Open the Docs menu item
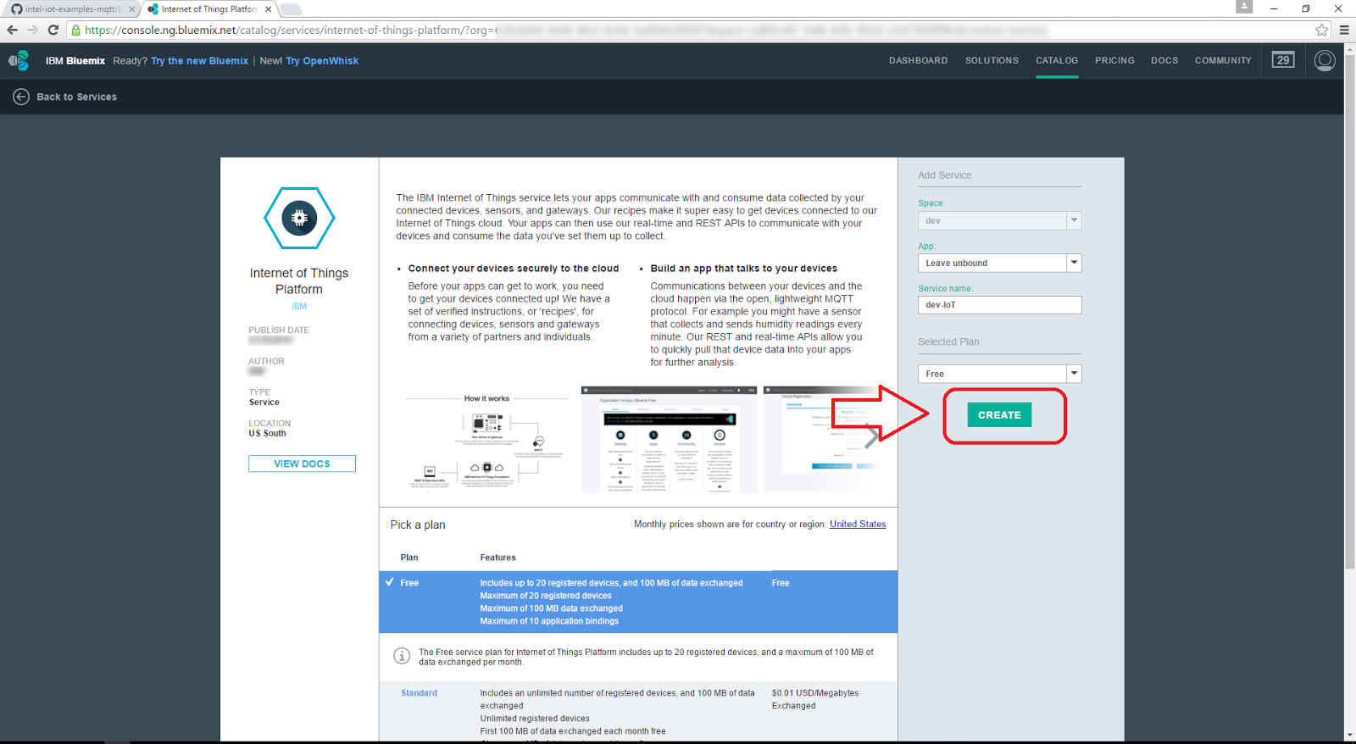This screenshot has height=744, width=1356. [1164, 61]
